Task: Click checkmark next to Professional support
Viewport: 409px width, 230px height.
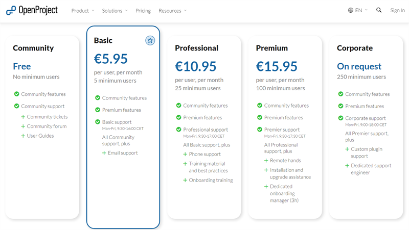Action: pos(179,130)
